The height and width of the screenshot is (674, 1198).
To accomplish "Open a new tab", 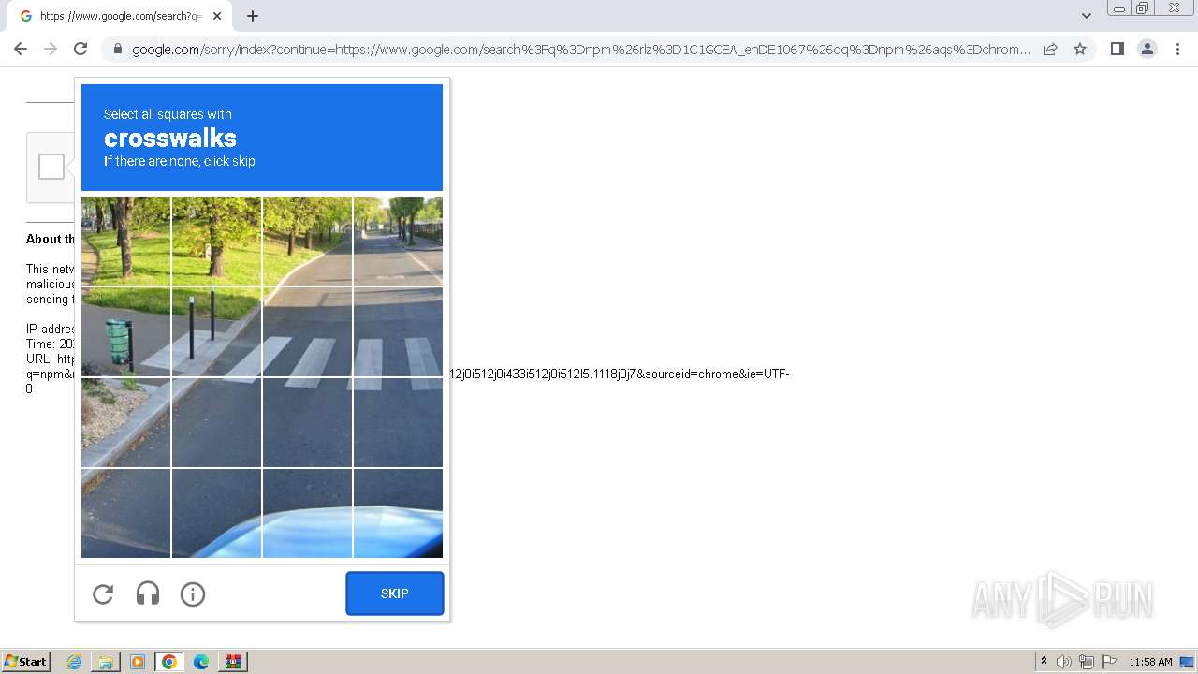I will pyautogui.click(x=253, y=16).
